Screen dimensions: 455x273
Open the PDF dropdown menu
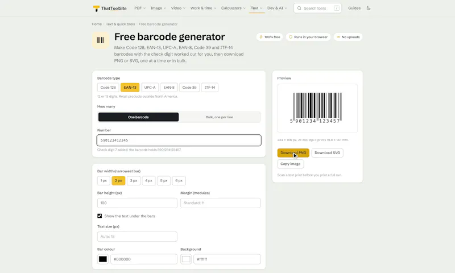140,8
